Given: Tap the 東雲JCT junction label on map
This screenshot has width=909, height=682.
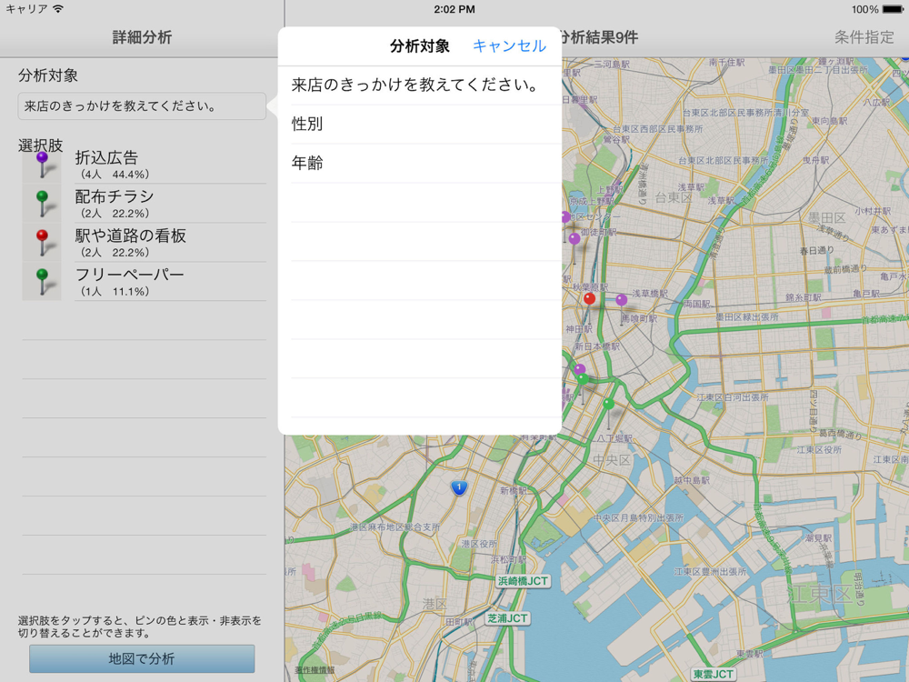Looking at the screenshot, I should 714,674.
